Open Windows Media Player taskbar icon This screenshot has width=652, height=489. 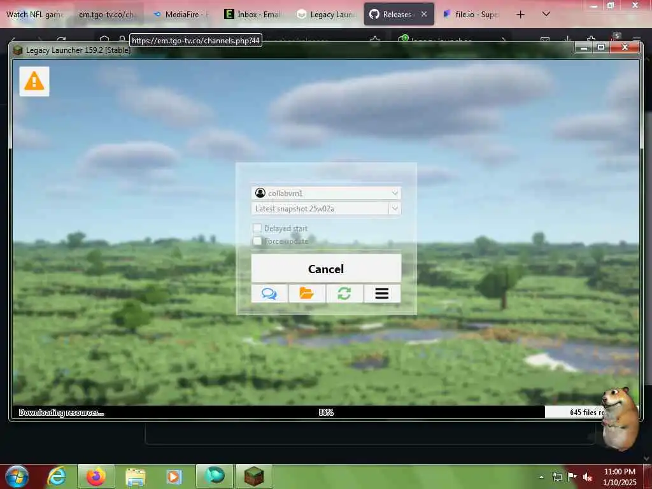click(x=174, y=476)
